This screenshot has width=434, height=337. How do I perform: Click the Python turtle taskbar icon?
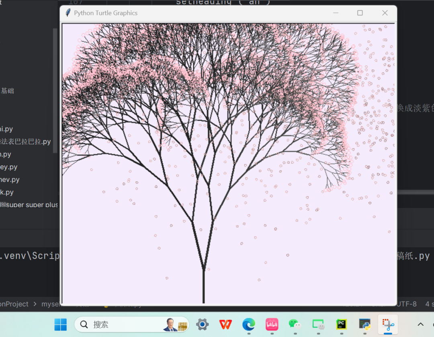point(365,325)
